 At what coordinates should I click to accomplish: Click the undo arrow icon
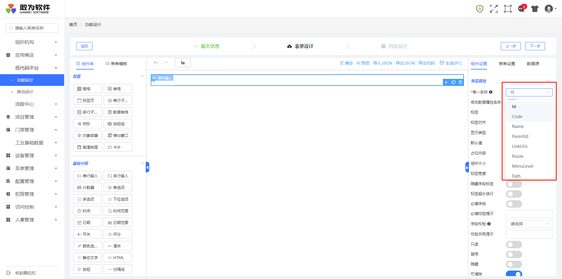click(x=156, y=63)
